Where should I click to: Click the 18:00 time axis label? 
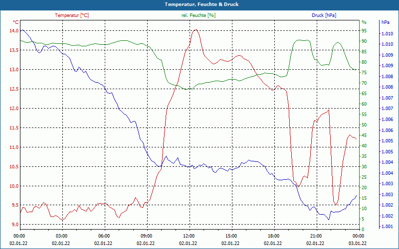[x=273, y=236]
